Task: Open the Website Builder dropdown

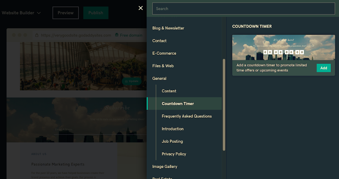Action: tap(21, 13)
